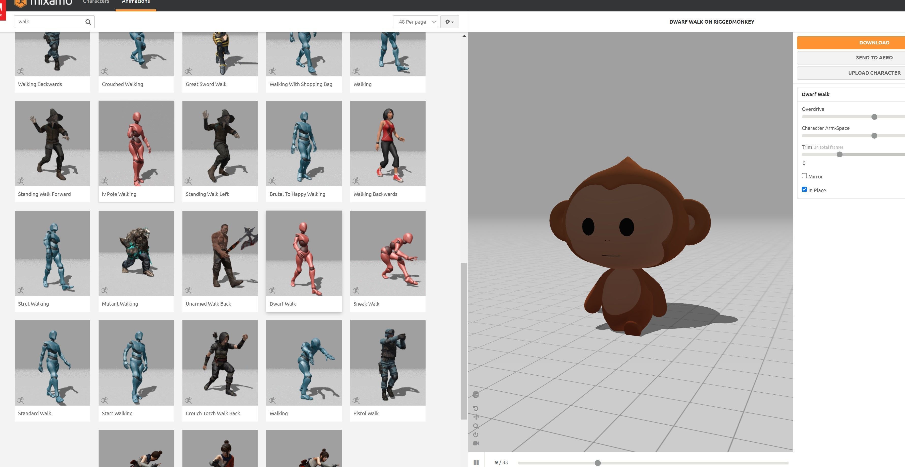Click the Mixamo logo icon
Viewport: 905px width, 467px height.
(21, 3)
